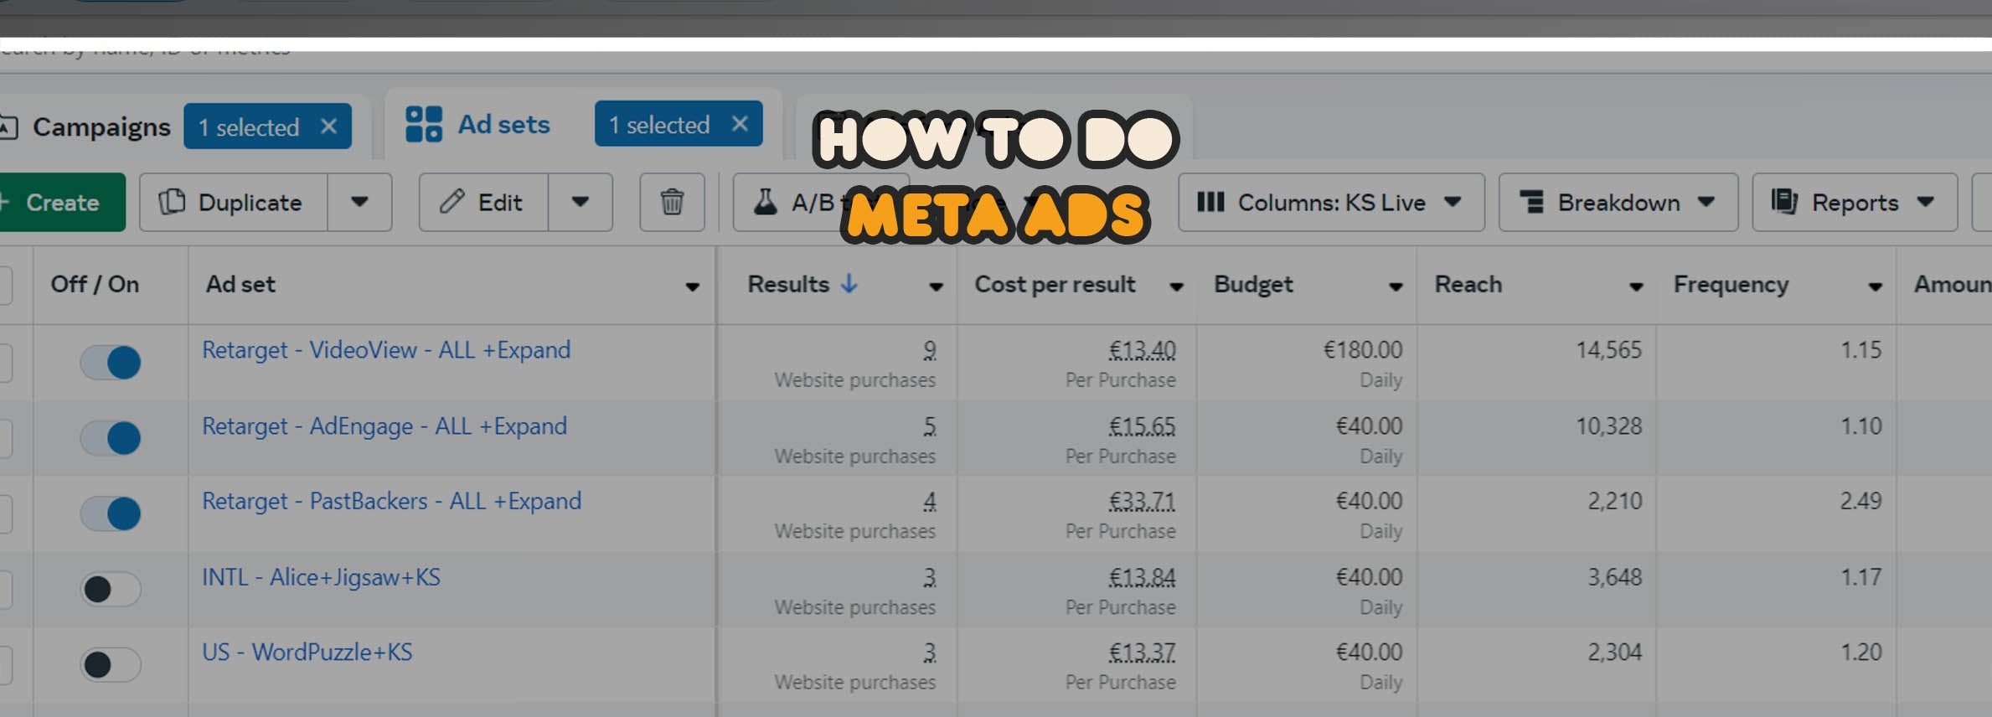Open the Ad set column header menu arrow
The height and width of the screenshot is (717, 1992).
pyautogui.click(x=692, y=286)
